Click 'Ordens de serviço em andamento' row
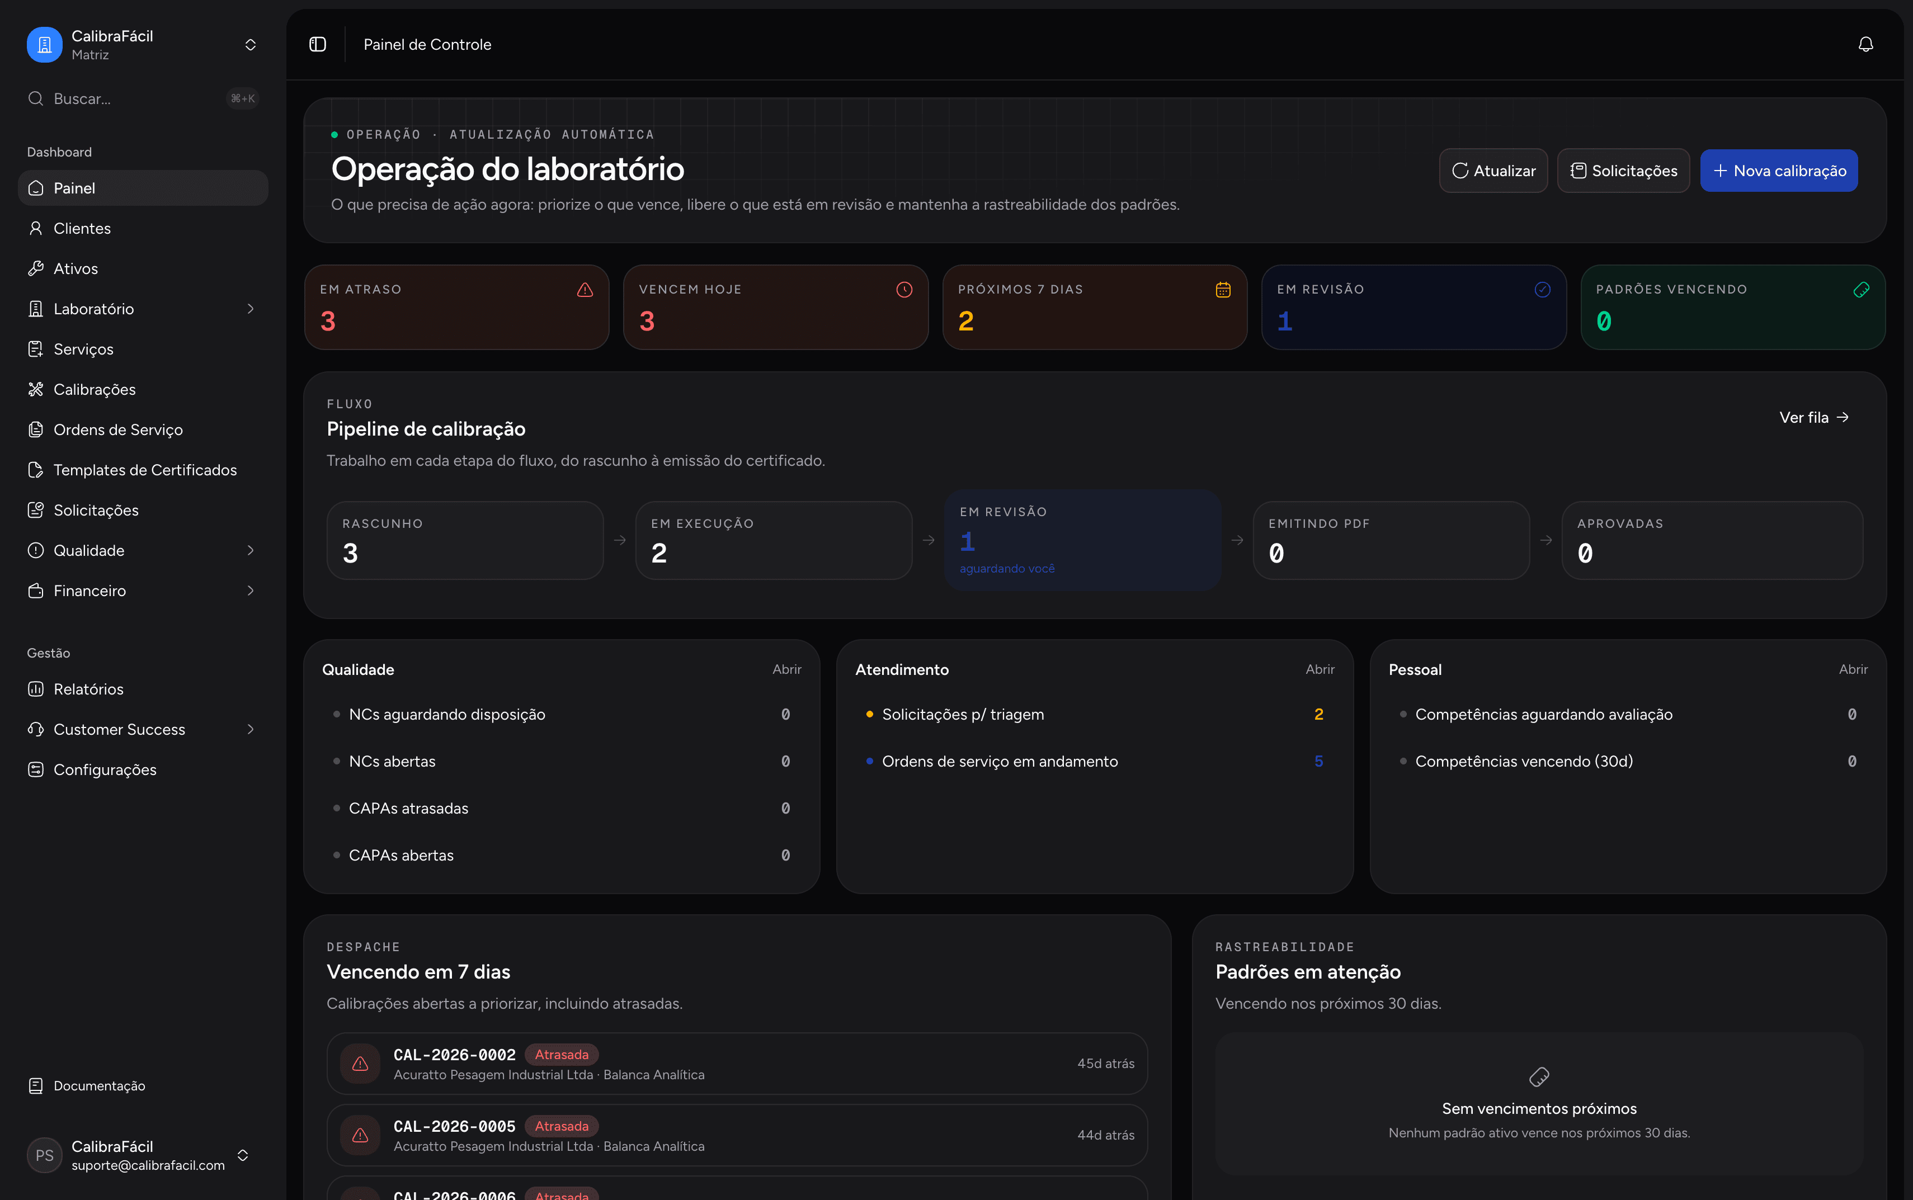 pos(1095,761)
